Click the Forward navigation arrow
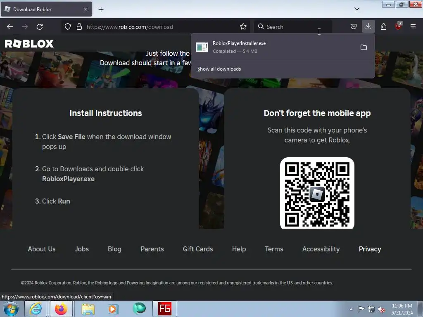Screen dimensions: 423x317 (25, 27)
